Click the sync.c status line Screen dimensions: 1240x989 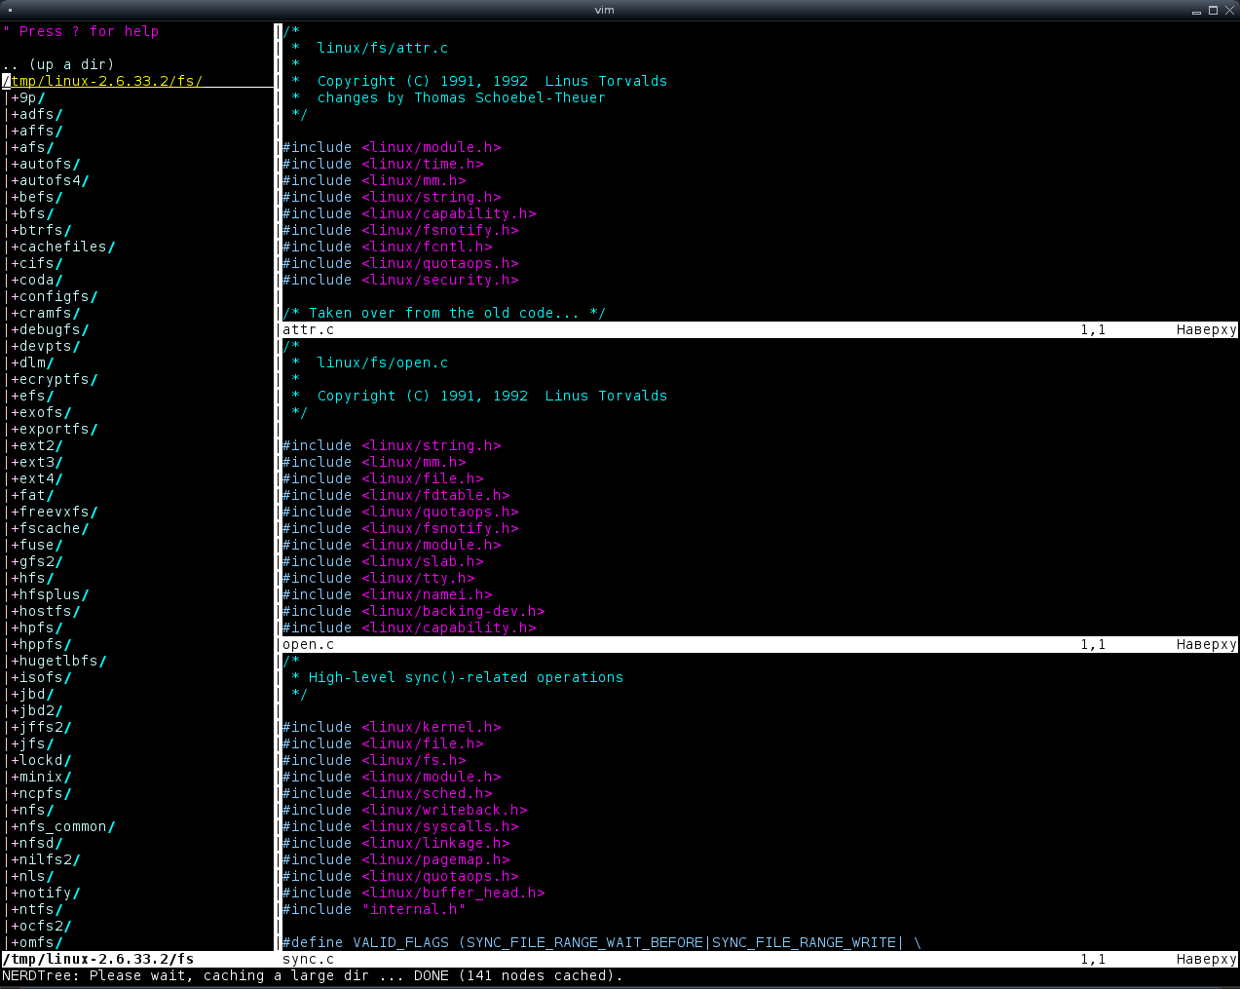[x=682, y=959]
